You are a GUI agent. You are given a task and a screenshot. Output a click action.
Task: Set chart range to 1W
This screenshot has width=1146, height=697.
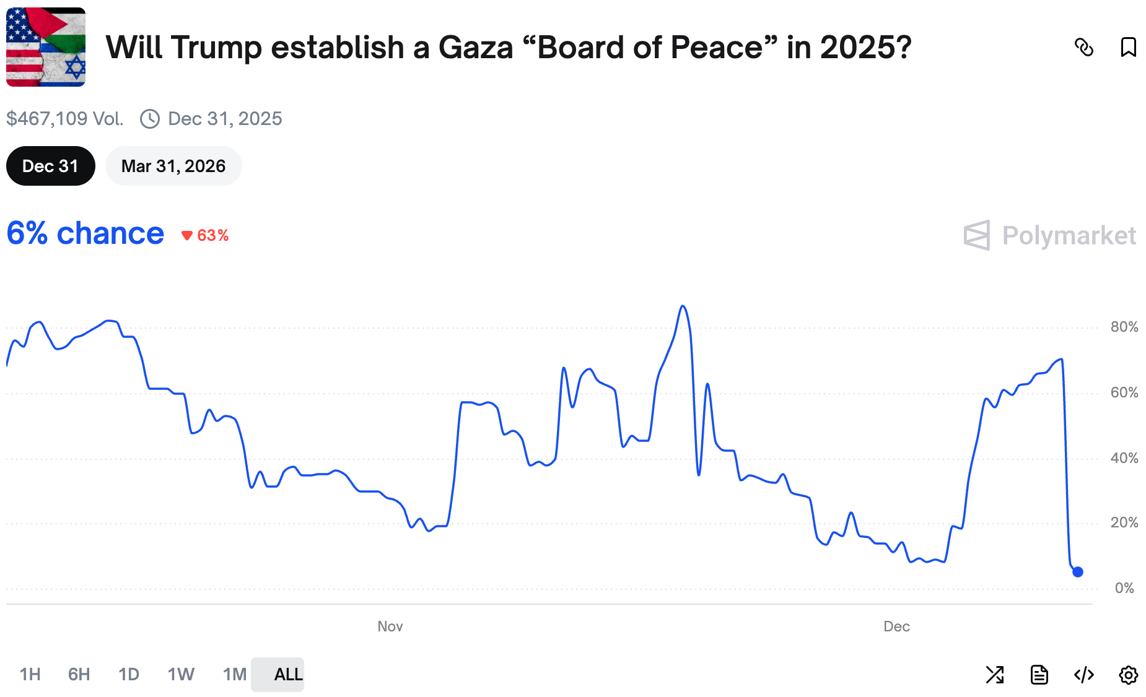(181, 674)
